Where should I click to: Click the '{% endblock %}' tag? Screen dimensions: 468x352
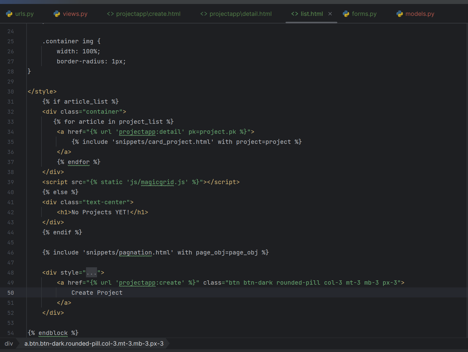point(53,333)
